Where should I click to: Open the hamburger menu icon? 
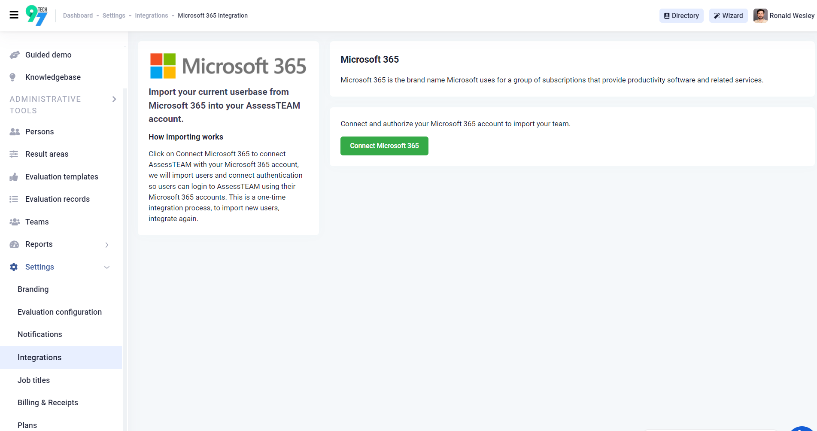[x=14, y=15]
